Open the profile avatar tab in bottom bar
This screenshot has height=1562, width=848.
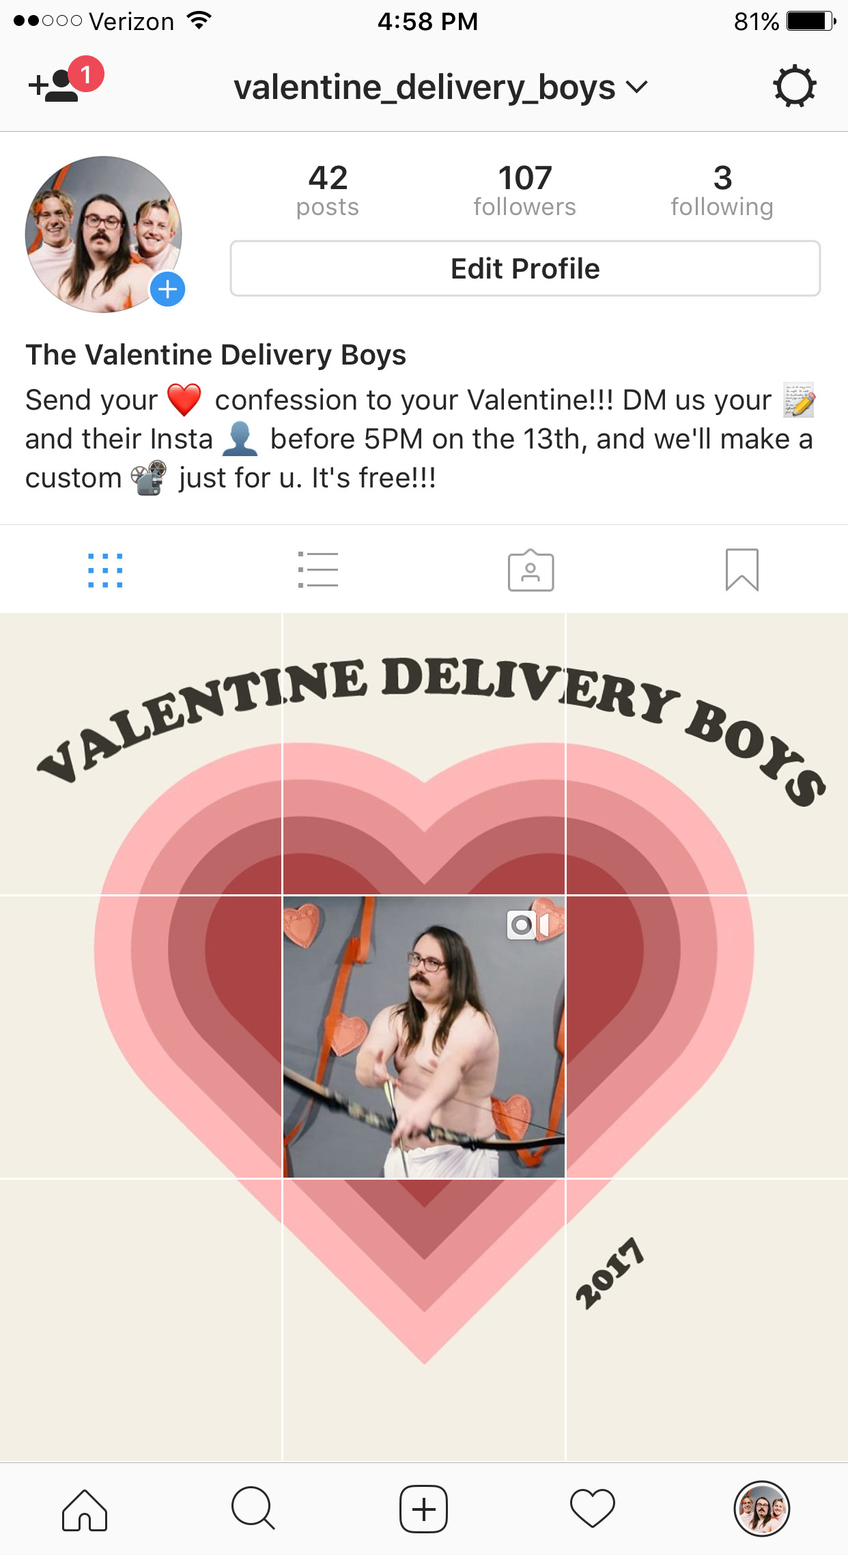tap(762, 1509)
